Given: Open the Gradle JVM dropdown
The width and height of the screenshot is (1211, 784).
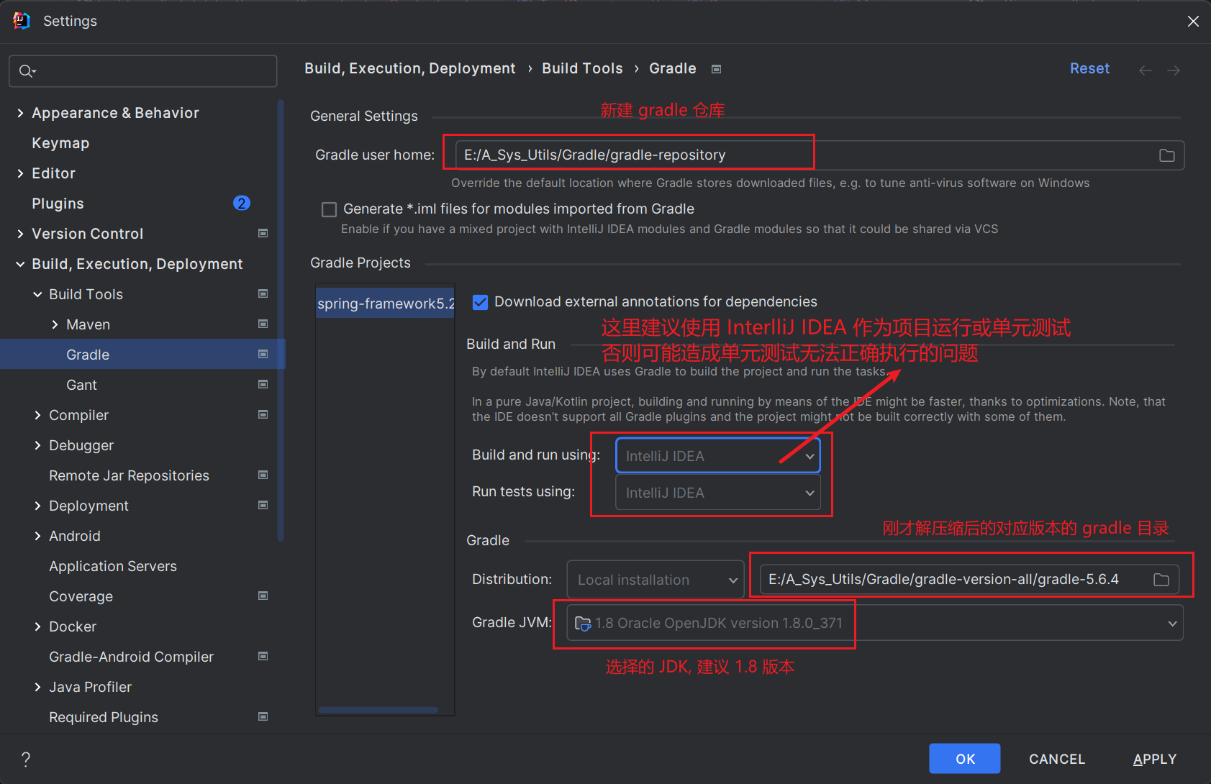Looking at the screenshot, I should 875,623.
